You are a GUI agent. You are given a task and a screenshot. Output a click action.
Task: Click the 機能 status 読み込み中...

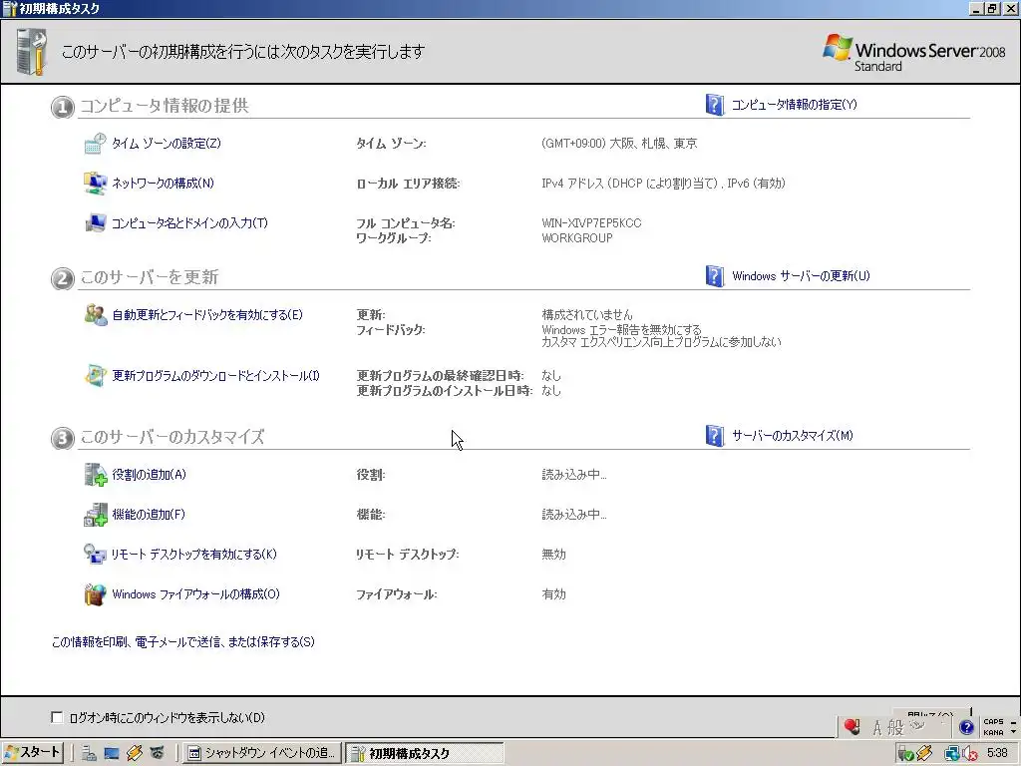pyautogui.click(x=573, y=515)
